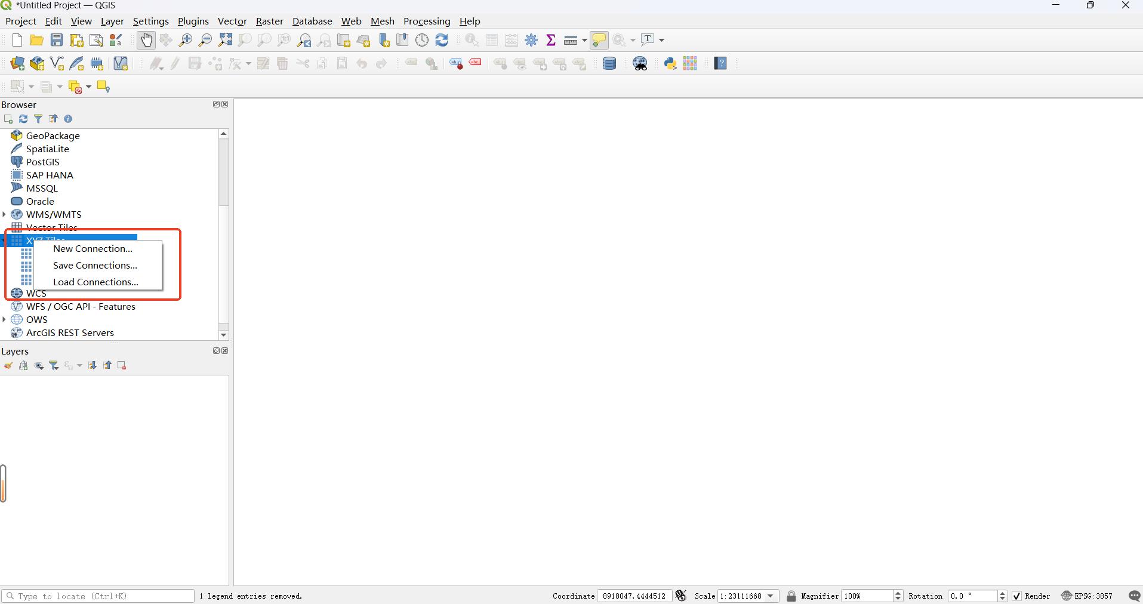Zoom out on the map
This screenshot has width=1143, height=604.
coord(205,40)
